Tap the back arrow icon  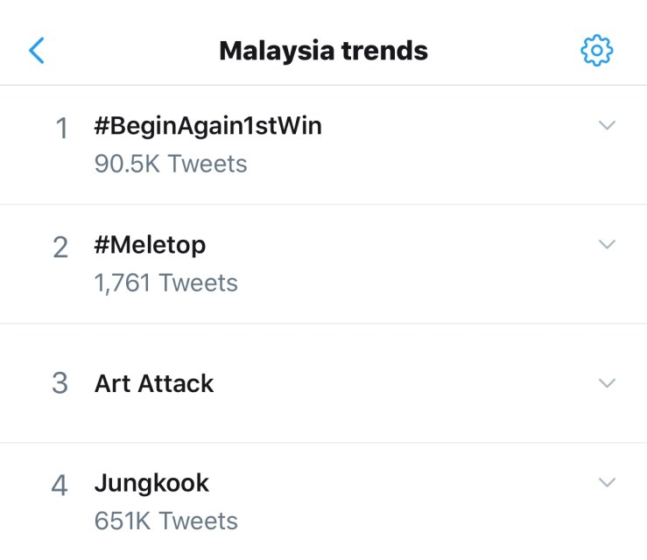(36, 51)
